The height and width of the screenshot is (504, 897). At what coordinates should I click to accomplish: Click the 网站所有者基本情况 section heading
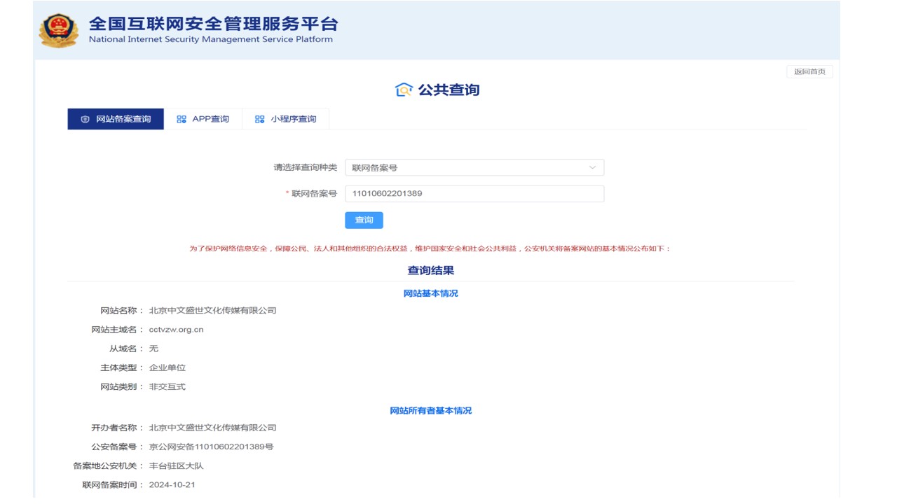[x=430, y=411]
